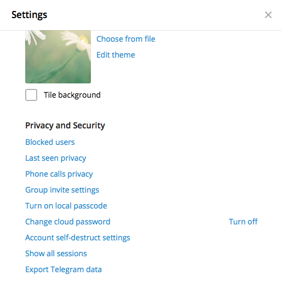282x287 pixels.
Task: Open Group invite settings
Action: pyautogui.click(x=62, y=190)
